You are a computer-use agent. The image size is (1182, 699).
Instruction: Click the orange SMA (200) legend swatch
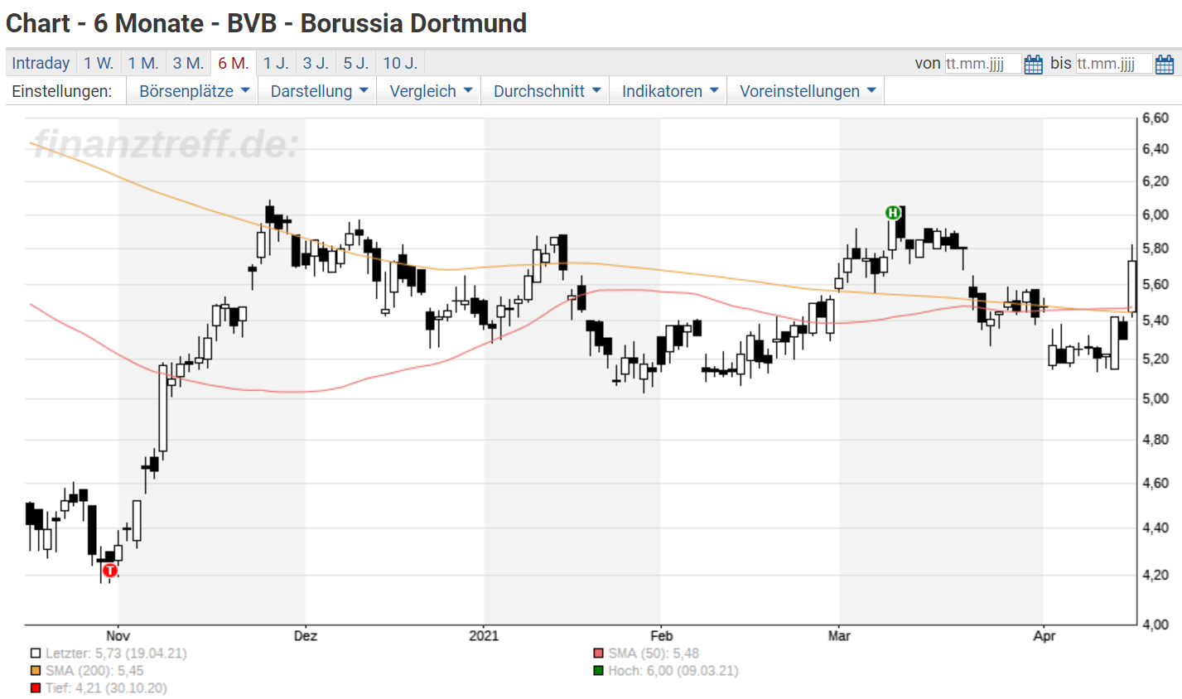36,671
